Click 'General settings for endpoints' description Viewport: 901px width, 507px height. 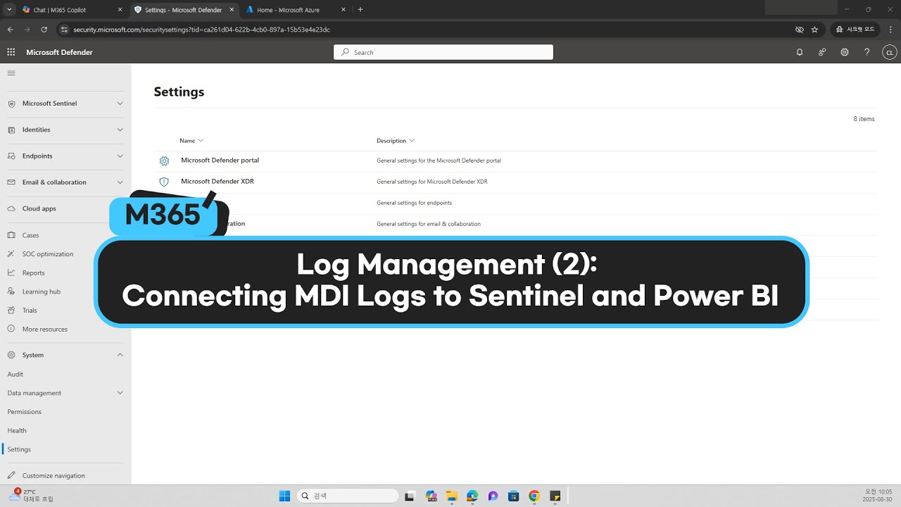(415, 203)
